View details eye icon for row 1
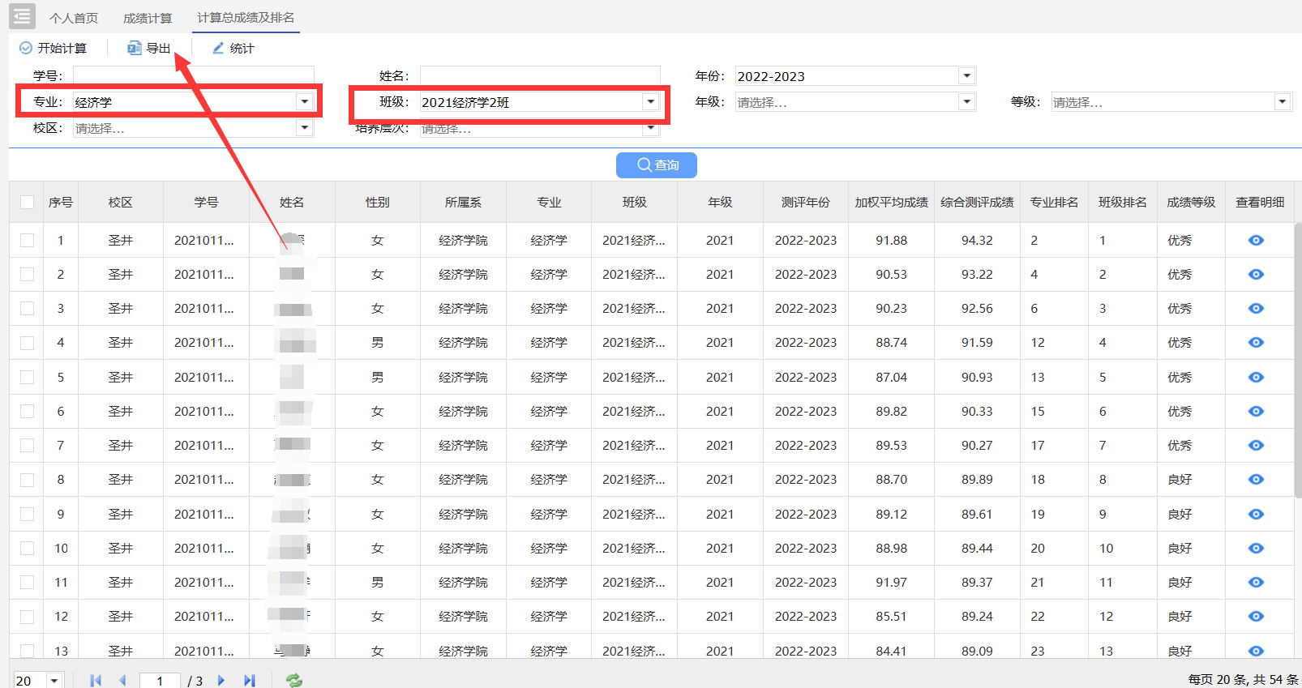This screenshot has width=1302, height=688. point(1256,240)
